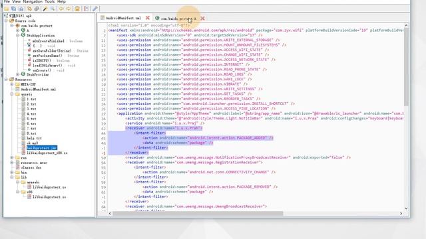Select the StubProvider class icon
The height and width of the screenshot is (239, 426).
pyautogui.click(x=23, y=74)
